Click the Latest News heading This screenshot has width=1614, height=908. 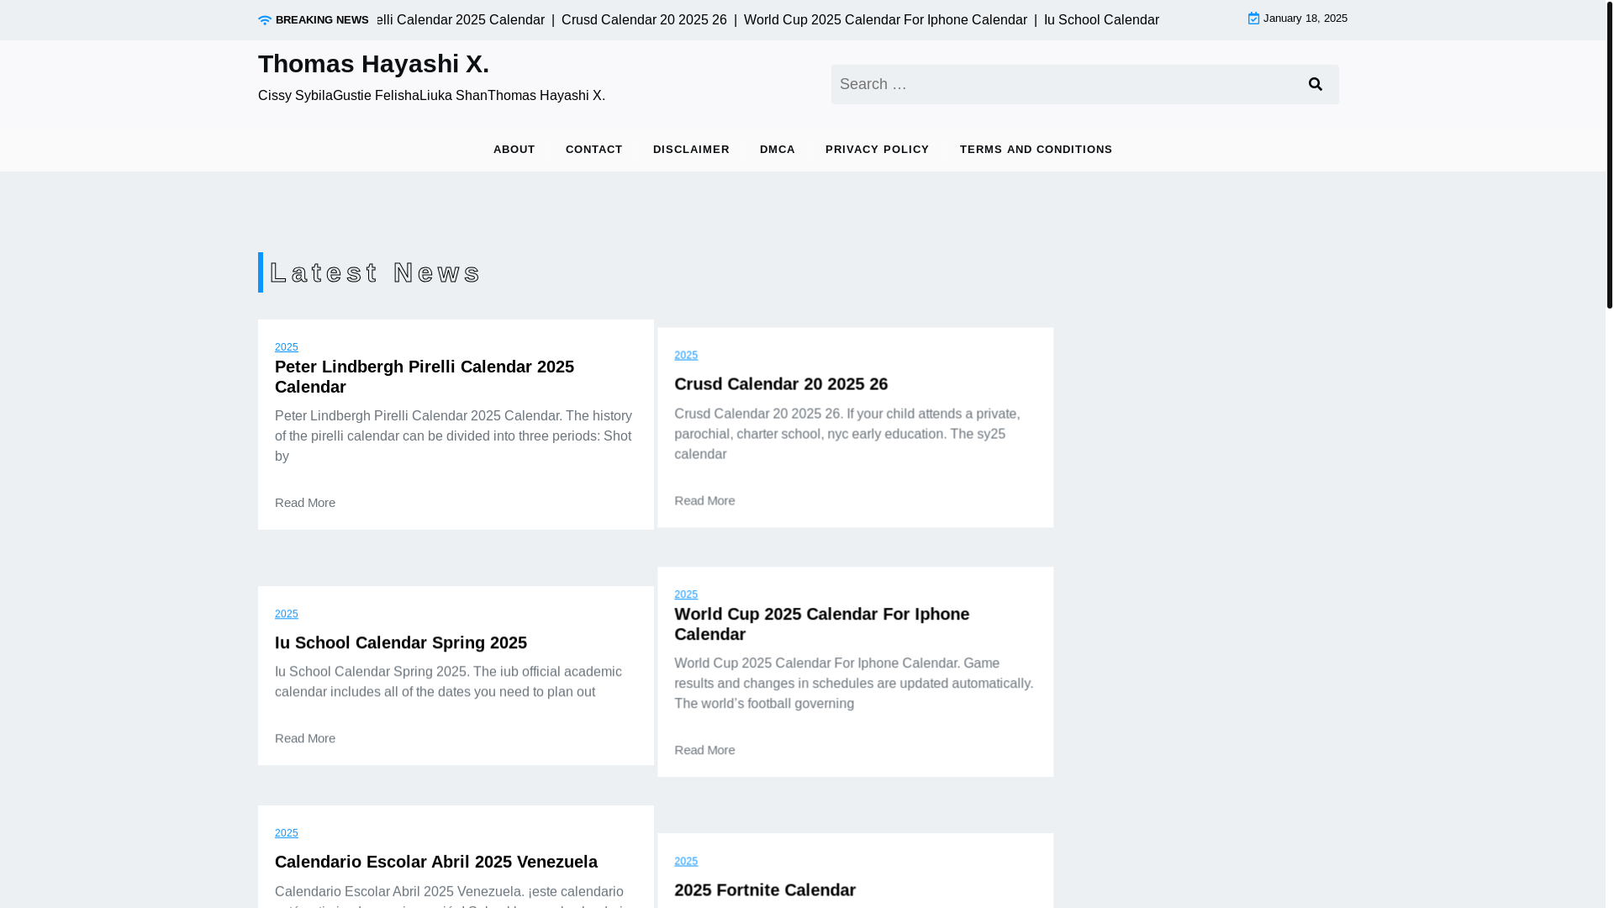375,273
